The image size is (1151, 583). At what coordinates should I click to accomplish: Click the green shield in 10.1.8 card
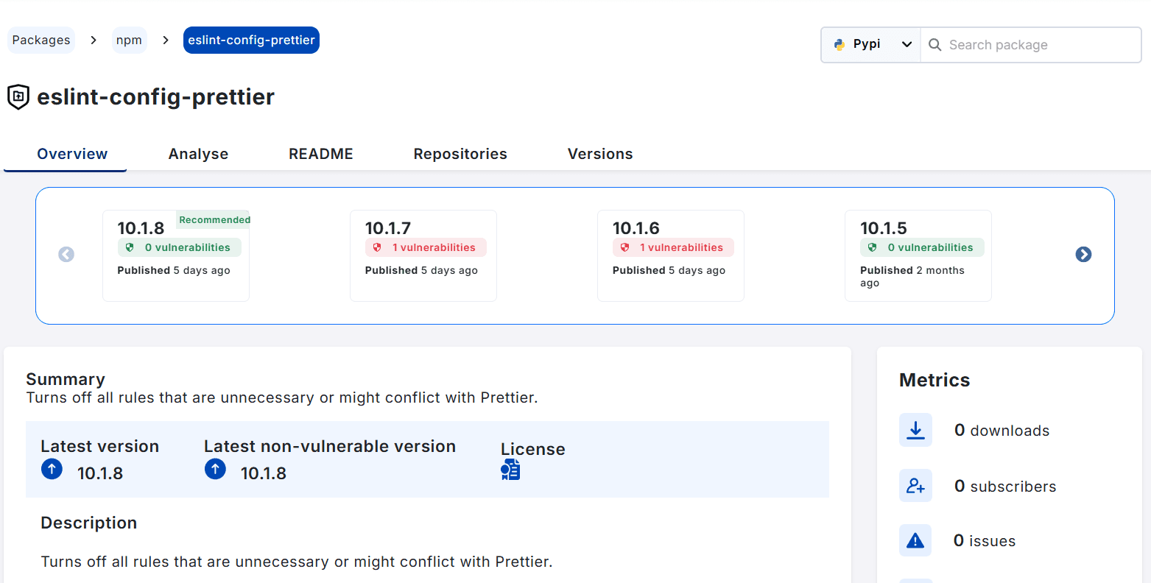[x=130, y=247]
